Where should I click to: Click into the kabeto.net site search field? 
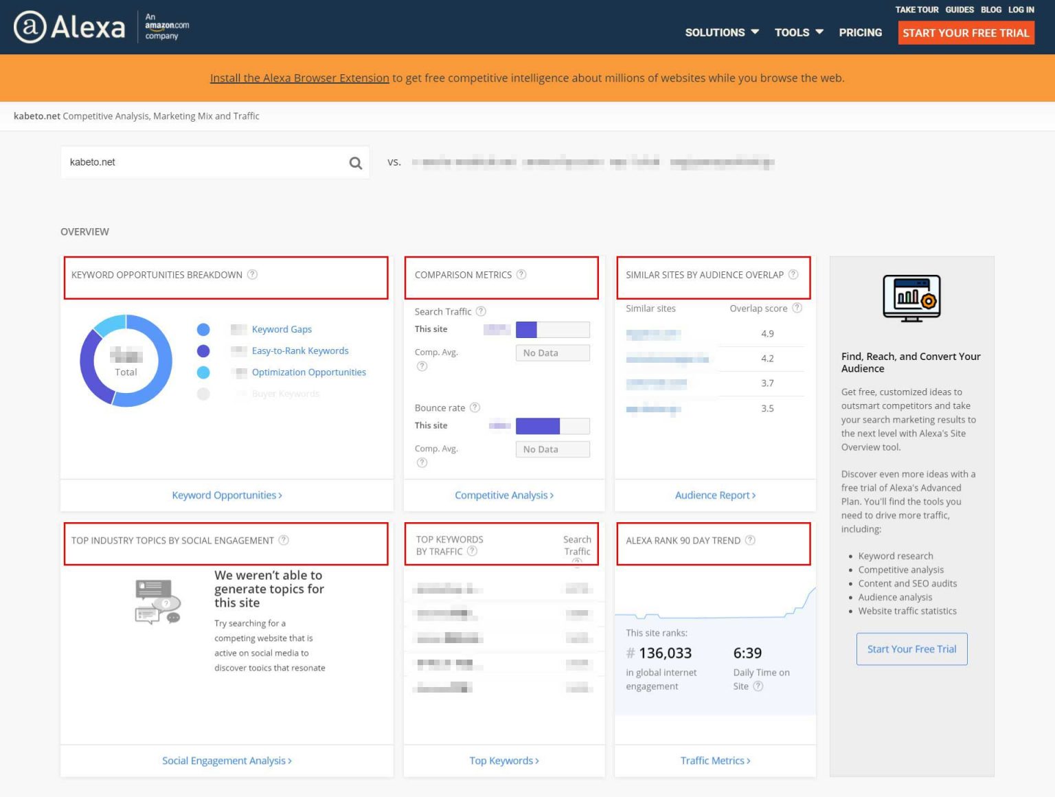pos(203,163)
